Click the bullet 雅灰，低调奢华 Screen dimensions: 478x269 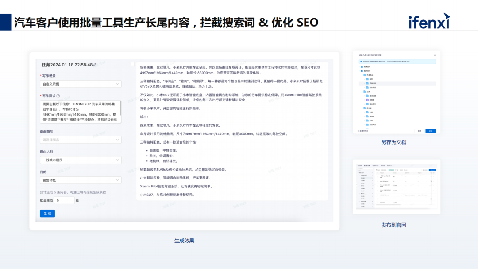point(162,156)
